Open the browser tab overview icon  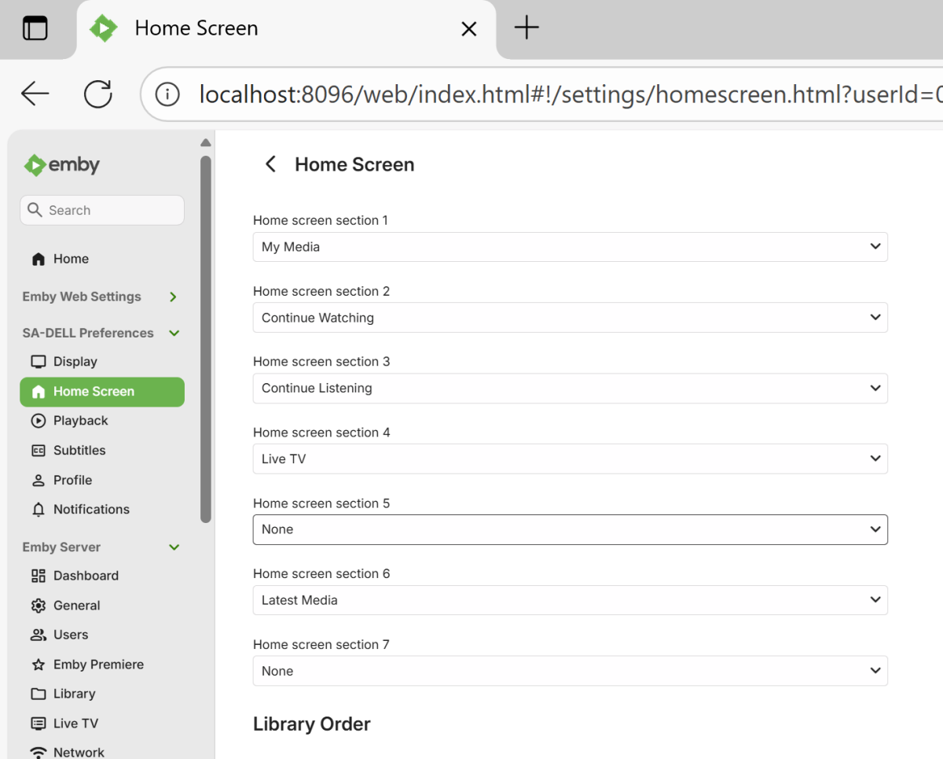[x=35, y=29]
